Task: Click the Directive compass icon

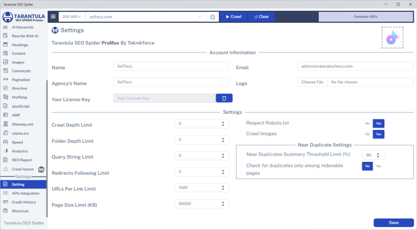Action: click(x=5, y=88)
